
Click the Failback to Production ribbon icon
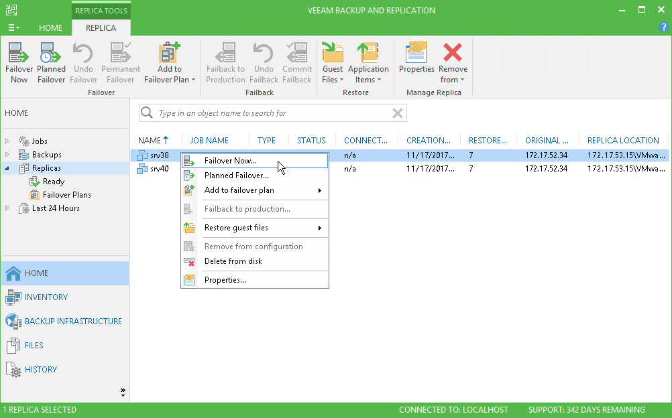pyautogui.click(x=225, y=52)
